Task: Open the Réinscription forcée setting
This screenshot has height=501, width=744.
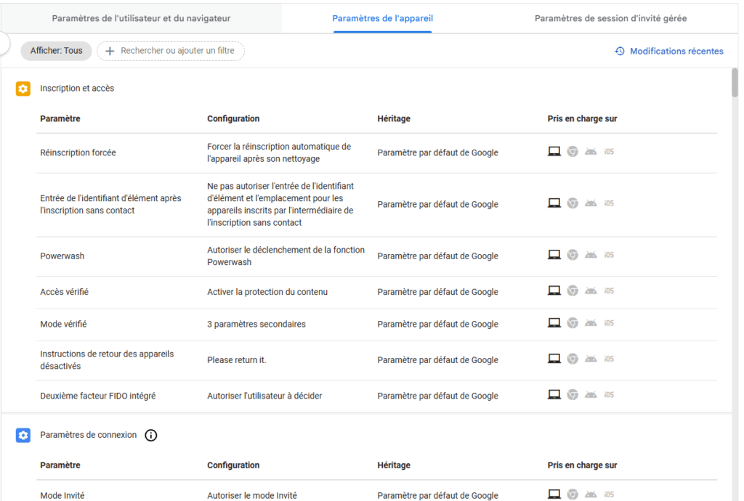Action: [x=78, y=152]
